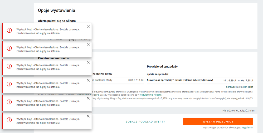The width and height of the screenshot is (263, 133).
Task: Click the 'WYSTAW PRZEDMIOT' orange button
Action: click(218, 122)
